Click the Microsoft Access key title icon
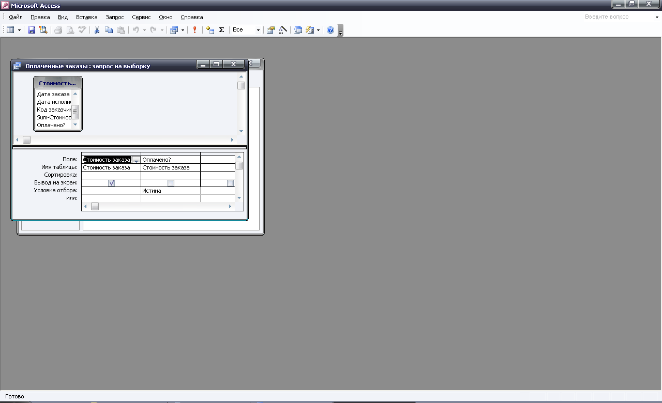Screen dimensions: 662x403 point(5,5)
